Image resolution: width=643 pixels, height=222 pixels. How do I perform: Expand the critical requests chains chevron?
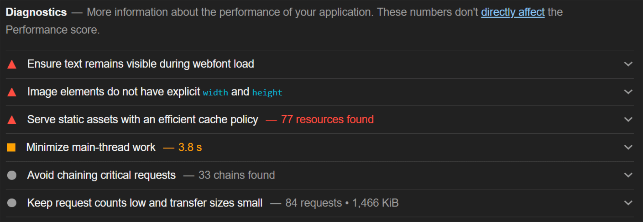628,175
